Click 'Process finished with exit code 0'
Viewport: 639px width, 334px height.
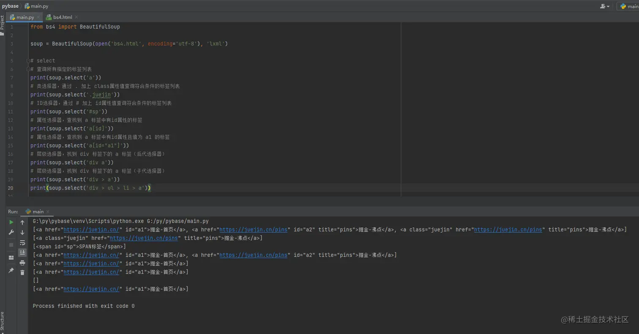coord(84,306)
